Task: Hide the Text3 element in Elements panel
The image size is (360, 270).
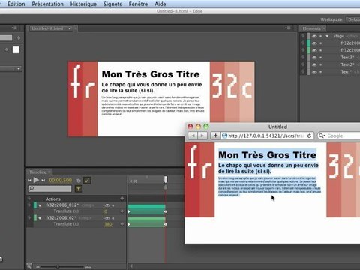Action: coord(314,58)
